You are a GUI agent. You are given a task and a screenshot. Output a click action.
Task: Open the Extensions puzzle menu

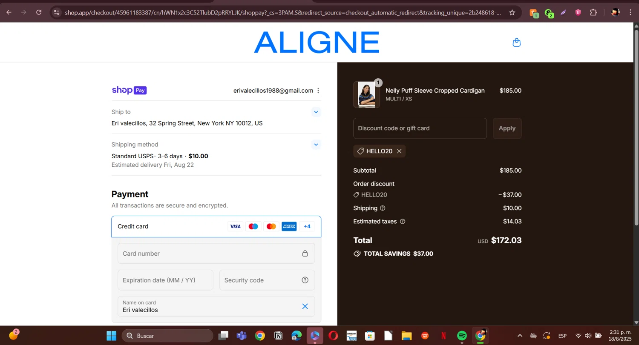593,12
